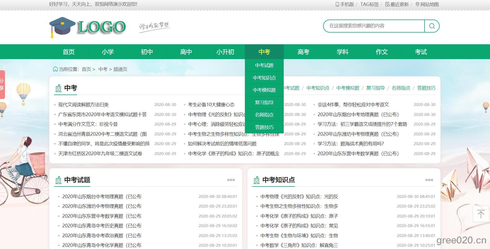Screen dimensions: 490x249
Task: Click the magnifier search icon button
Action: click(x=432, y=26)
